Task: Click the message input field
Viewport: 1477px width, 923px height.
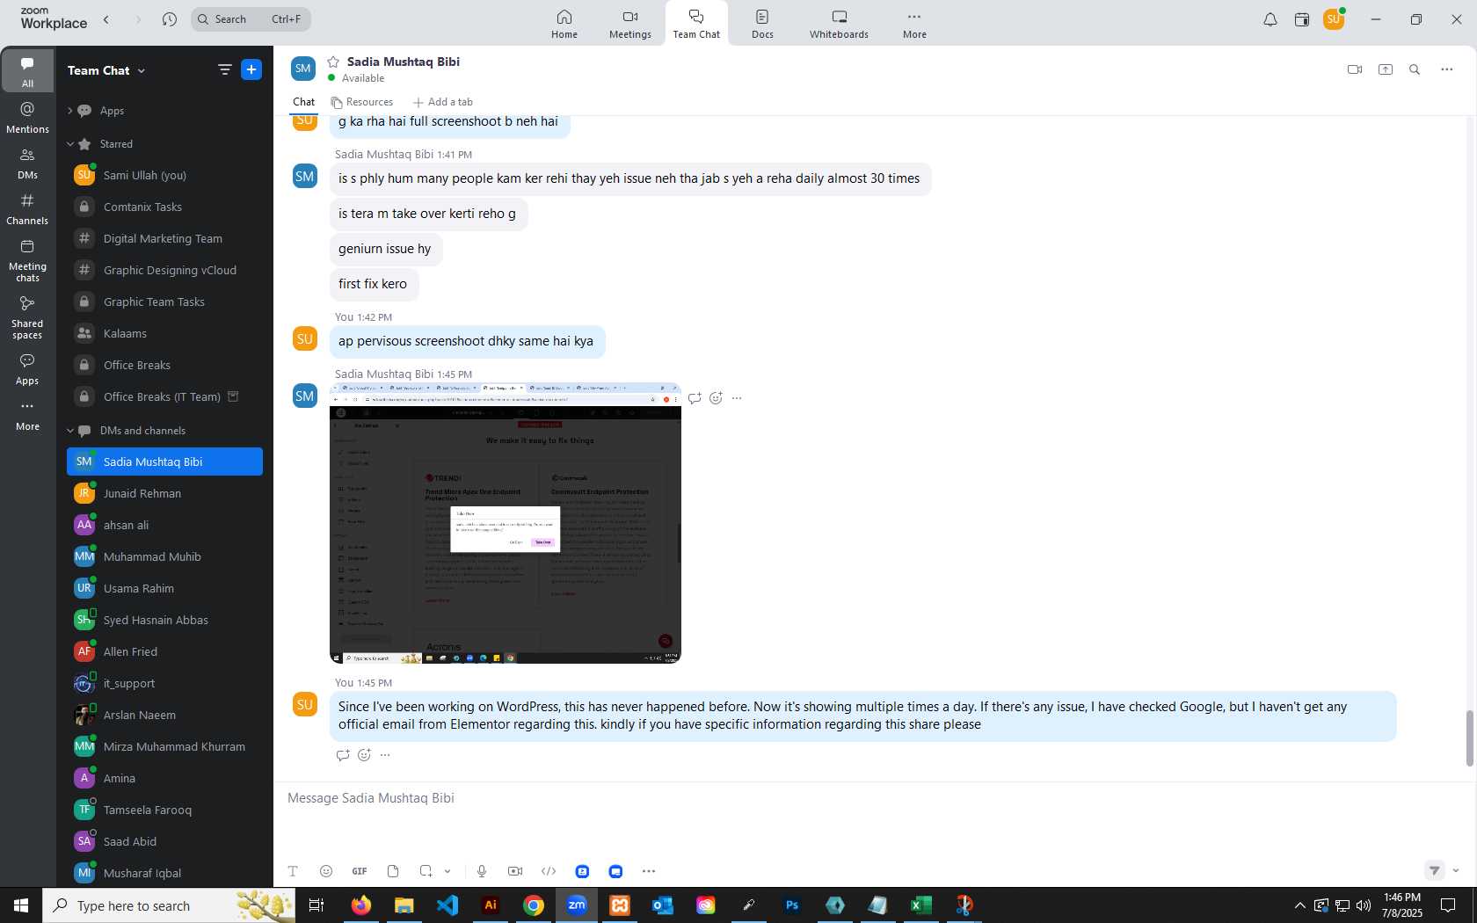Action: (875, 798)
